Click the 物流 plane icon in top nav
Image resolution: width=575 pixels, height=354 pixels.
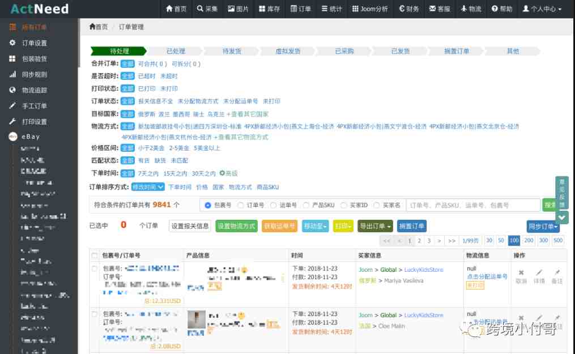tap(464, 8)
